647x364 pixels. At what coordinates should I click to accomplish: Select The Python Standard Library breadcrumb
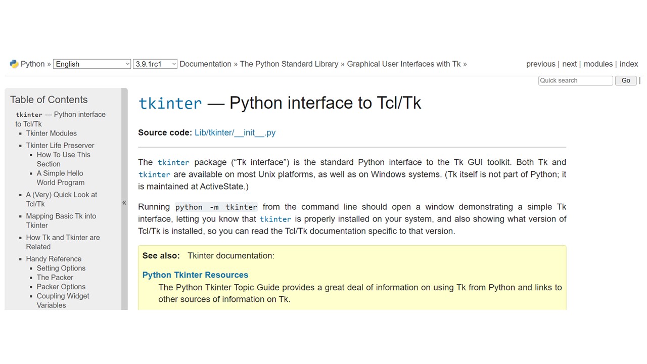tap(289, 64)
